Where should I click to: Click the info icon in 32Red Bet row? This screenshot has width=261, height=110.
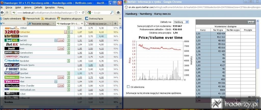tap(71, 32)
